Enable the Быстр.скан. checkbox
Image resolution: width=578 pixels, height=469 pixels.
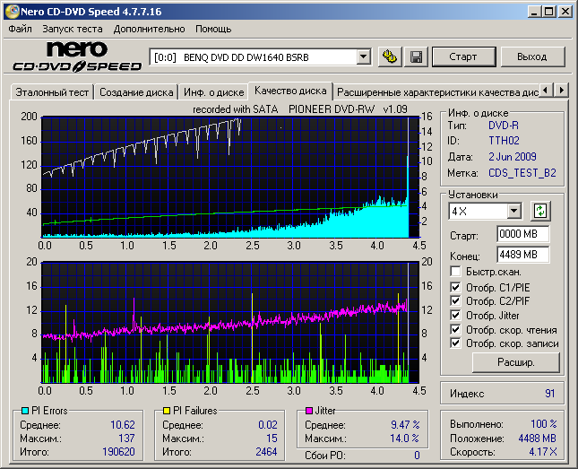pyautogui.click(x=456, y=271)
